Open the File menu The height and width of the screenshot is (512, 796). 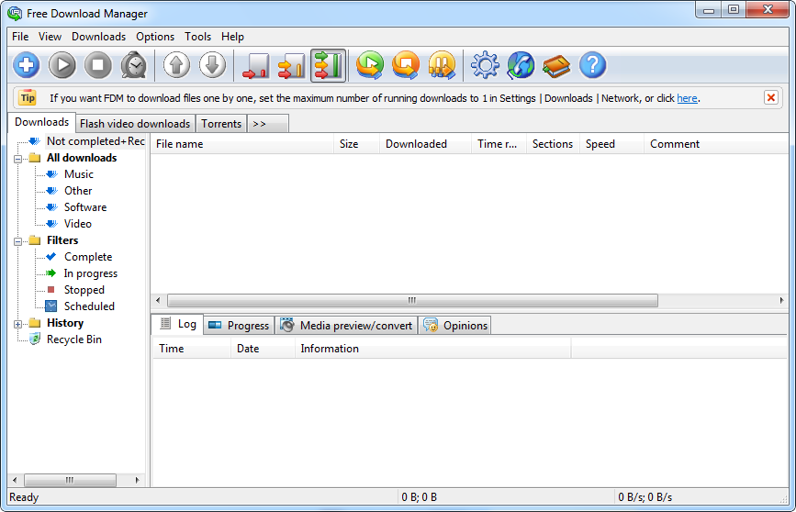click(x=20, y=37)
